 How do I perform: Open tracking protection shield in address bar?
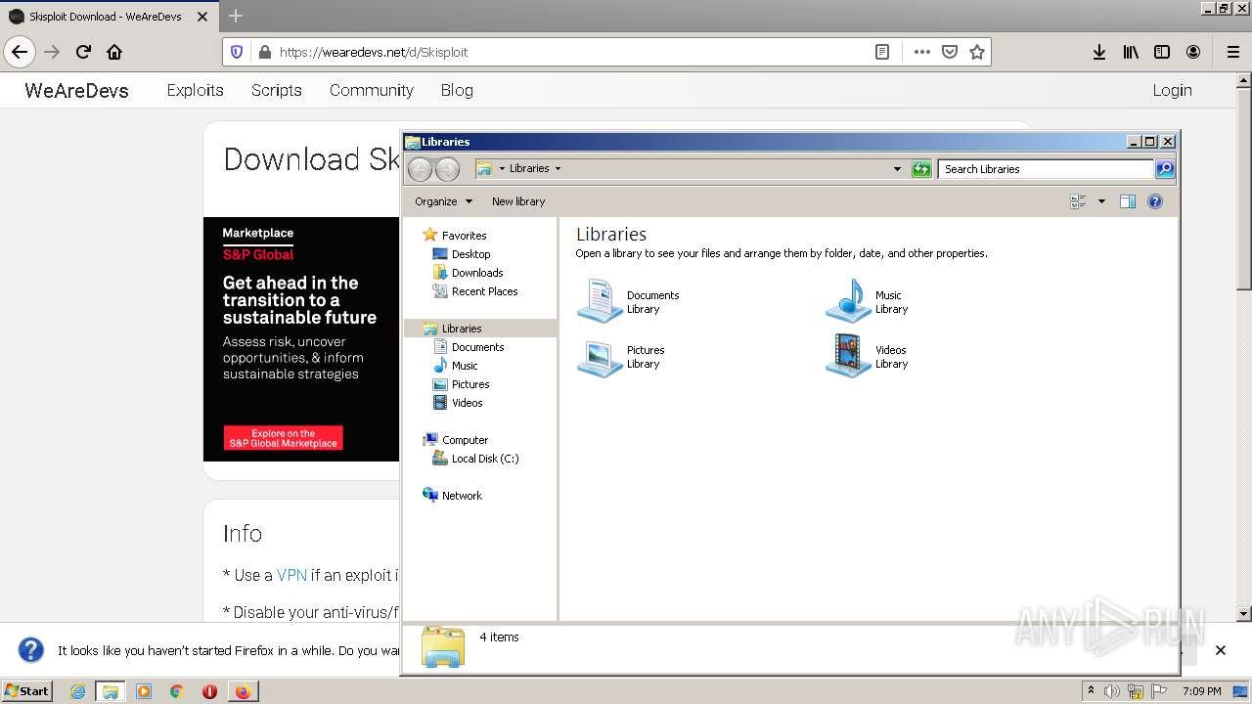point(237,52)
